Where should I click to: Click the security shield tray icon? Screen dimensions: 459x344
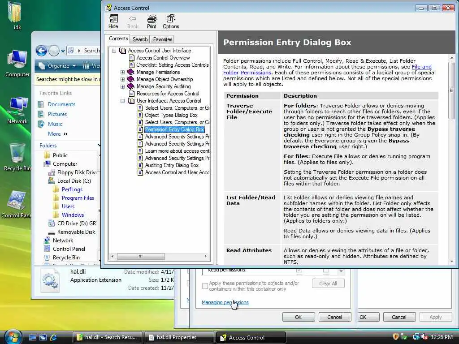396,337
